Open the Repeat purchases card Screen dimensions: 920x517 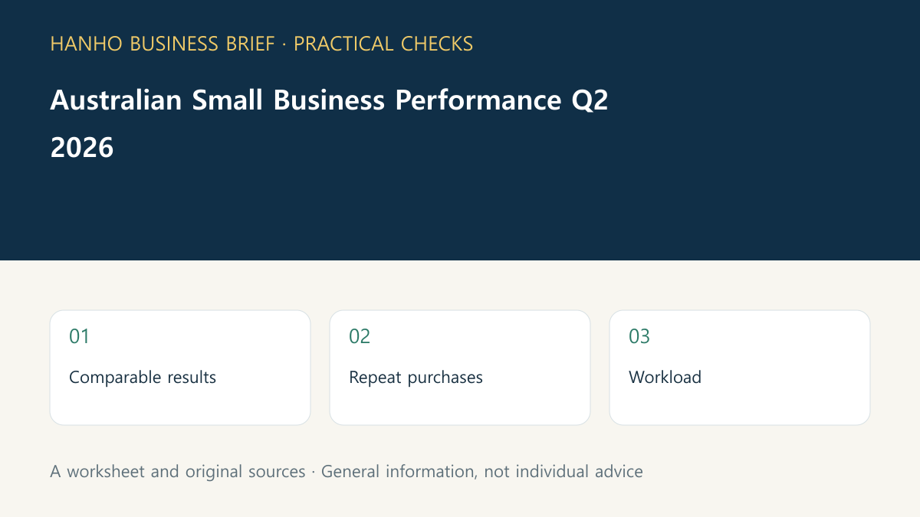pyautogui.click(x=460, y=368)
